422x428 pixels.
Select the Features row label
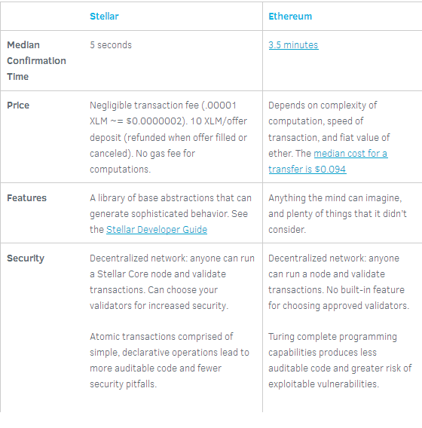26,198
